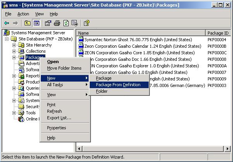233x162 pixels.
Task: Click the Systems Management Server root icon
Action: click(x=7, y=33)
